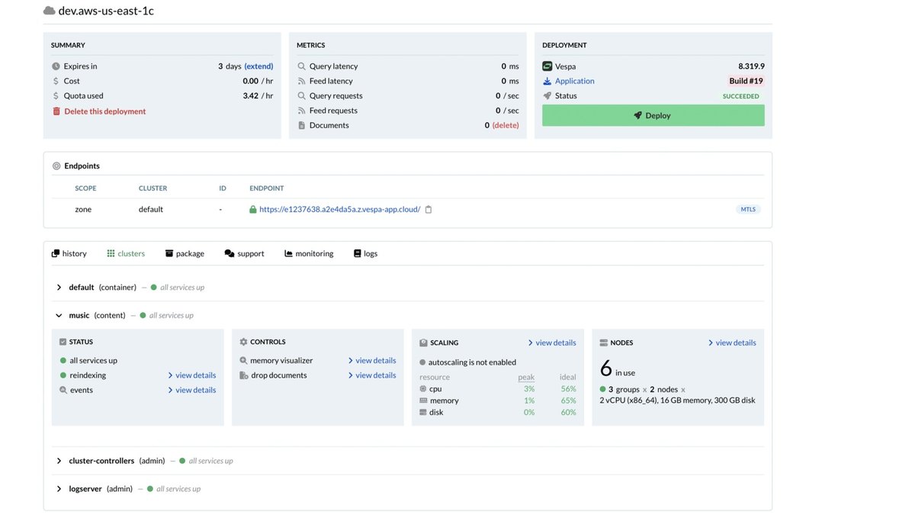Click the cloud icon beside dev.aws-us-east-1c
Viewport: 915px width, 515px height.
click(50, 11)
